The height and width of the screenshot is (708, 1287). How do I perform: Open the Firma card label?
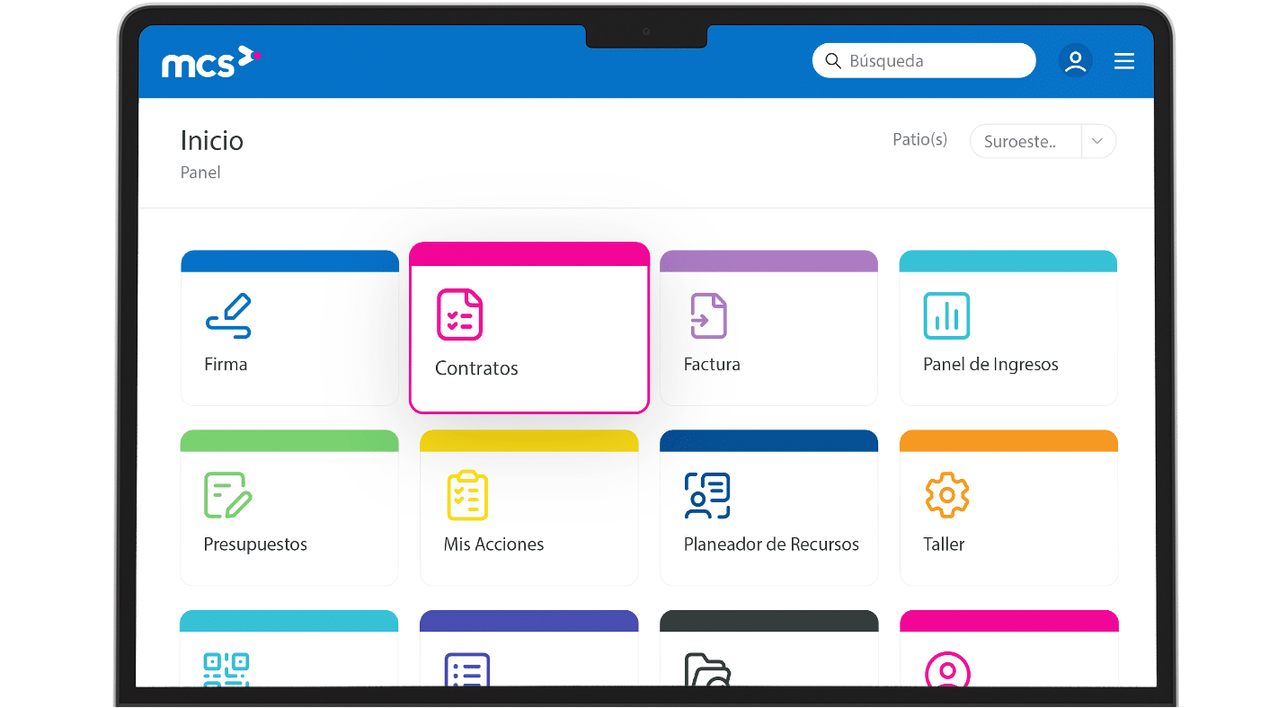click(226, 365)
